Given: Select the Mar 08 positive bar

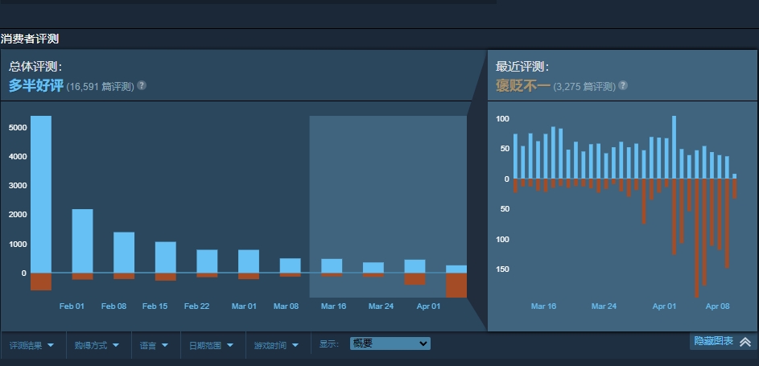Looking at the screenshot, I should pyautogui.click(x=290, y=265).
